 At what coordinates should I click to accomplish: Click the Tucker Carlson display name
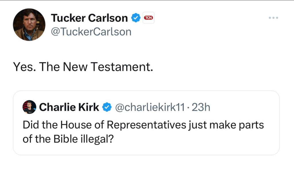[89, 18]
